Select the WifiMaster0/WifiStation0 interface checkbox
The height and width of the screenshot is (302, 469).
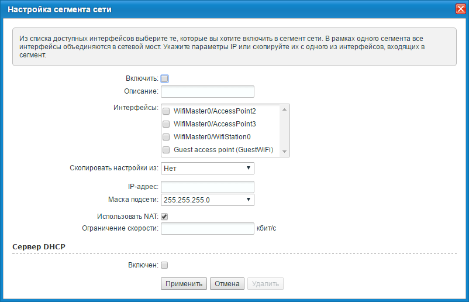click(x=166, y=137)
